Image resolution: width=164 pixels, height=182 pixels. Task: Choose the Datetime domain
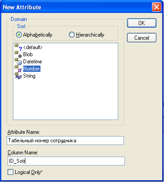[32, 62]
